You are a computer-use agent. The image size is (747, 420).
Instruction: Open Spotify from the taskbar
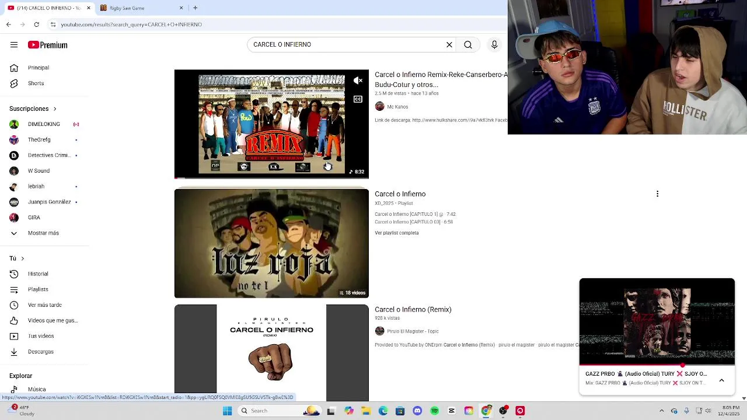click(434, 411)
